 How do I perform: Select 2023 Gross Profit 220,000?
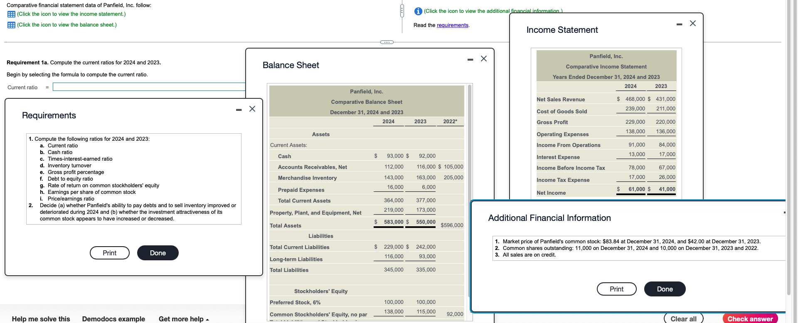click(665, 122)
